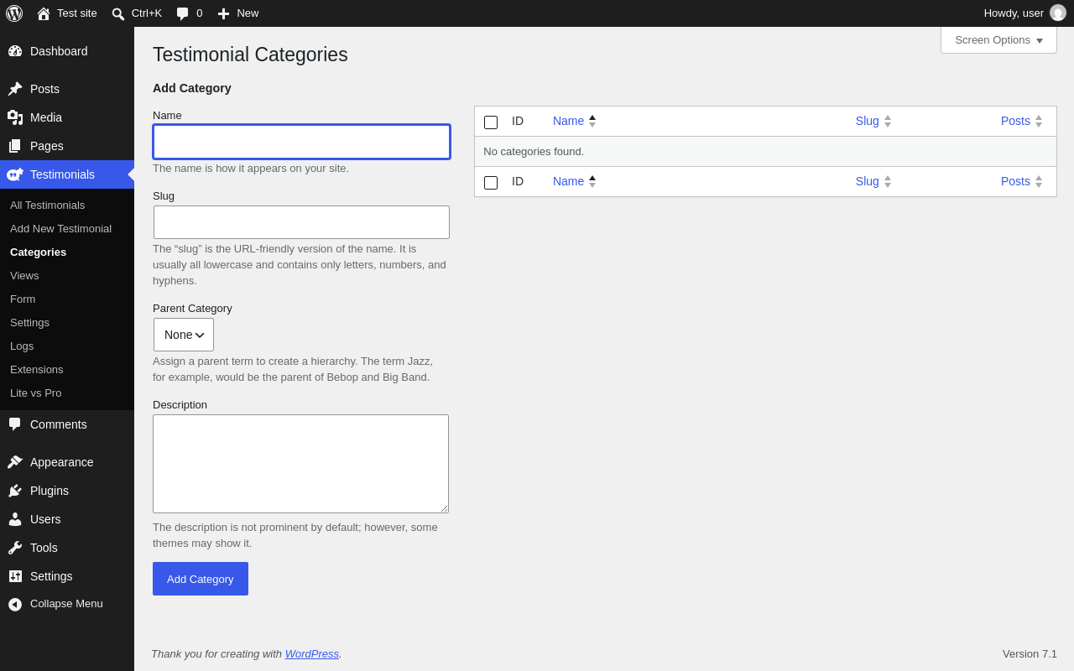Click the Dashboard gauge icon

pos(15,51)
